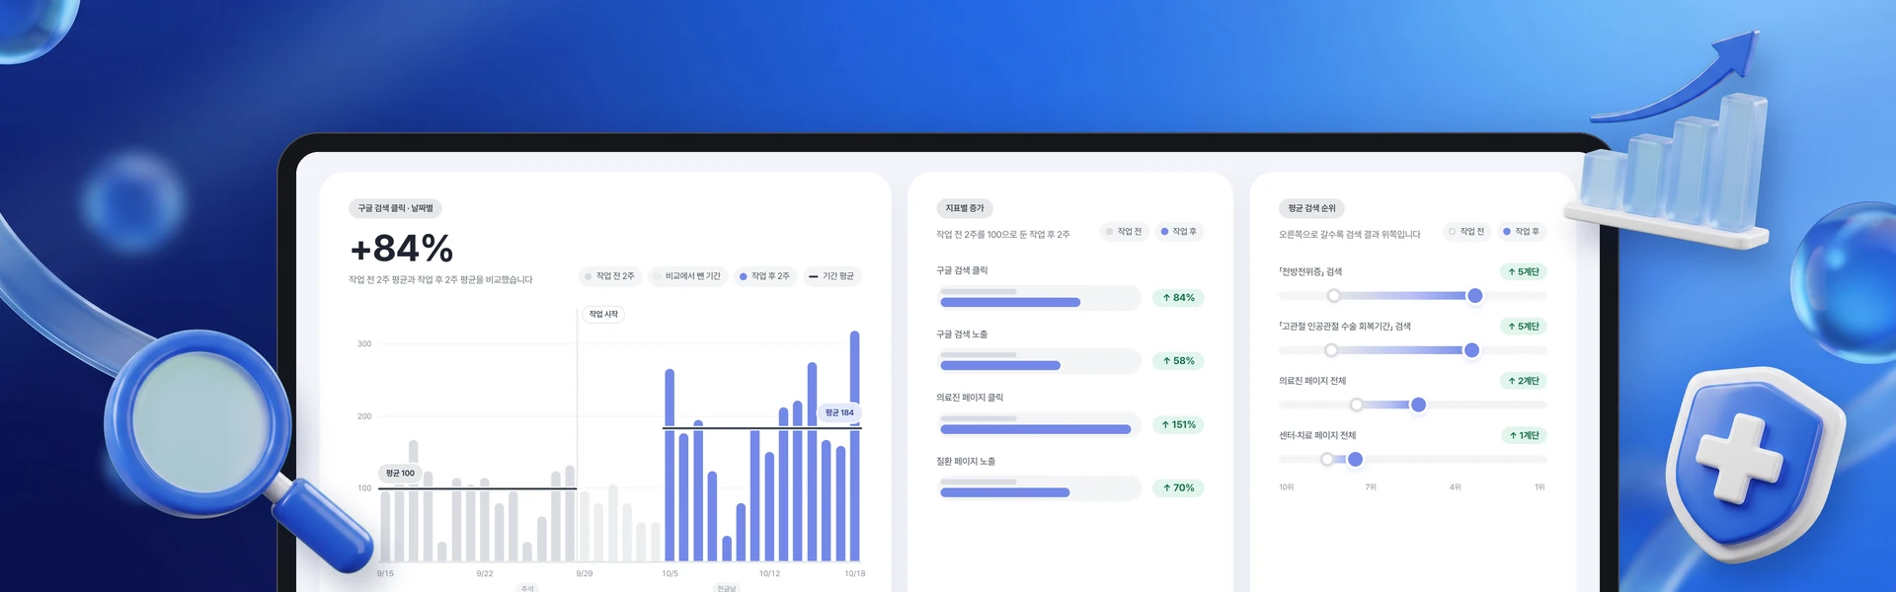Click the '10/5' date on x-axis
Viewport: 1896px width, 592px height.
tap(671, 573)
